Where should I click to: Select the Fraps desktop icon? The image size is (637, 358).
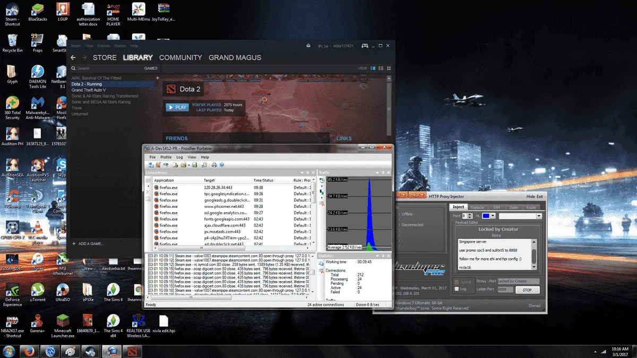(37, 42)
